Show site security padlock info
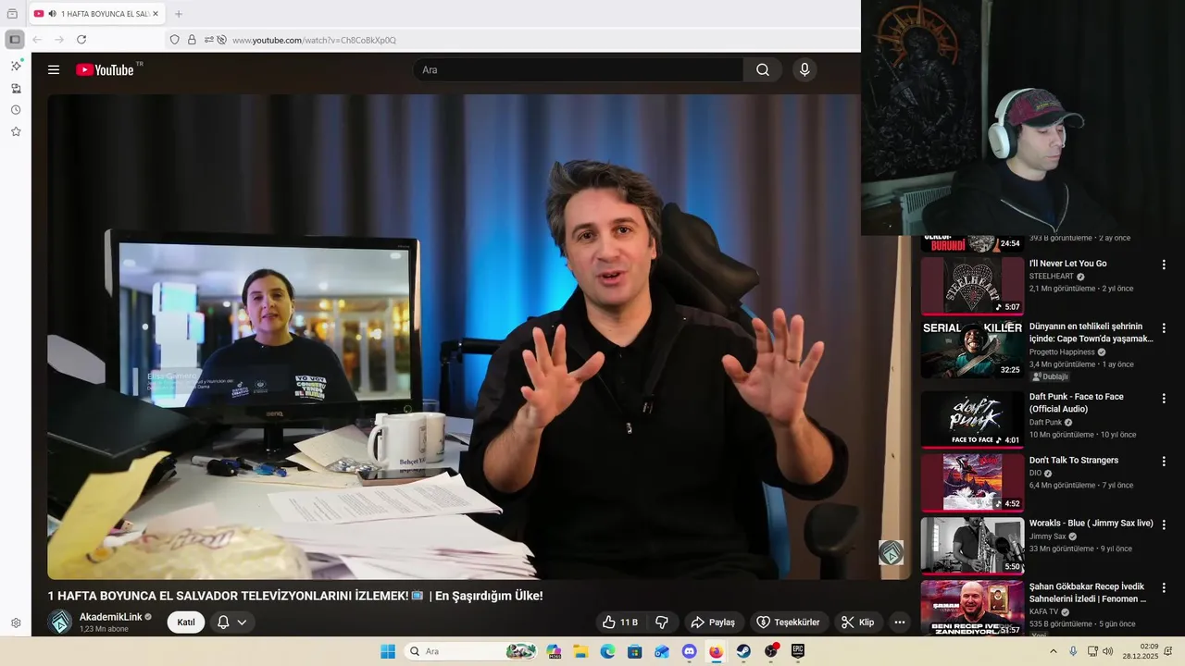Image resolution: width=1185 pixels, height=666 pixels. pos(192,40)
